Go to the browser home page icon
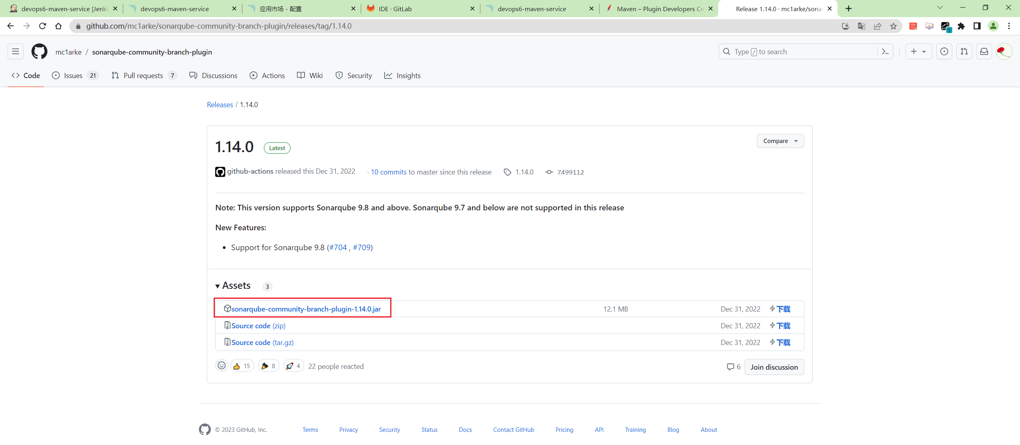Image resolution: width=1020 pixels, height=445 pixels. point(59,26)
